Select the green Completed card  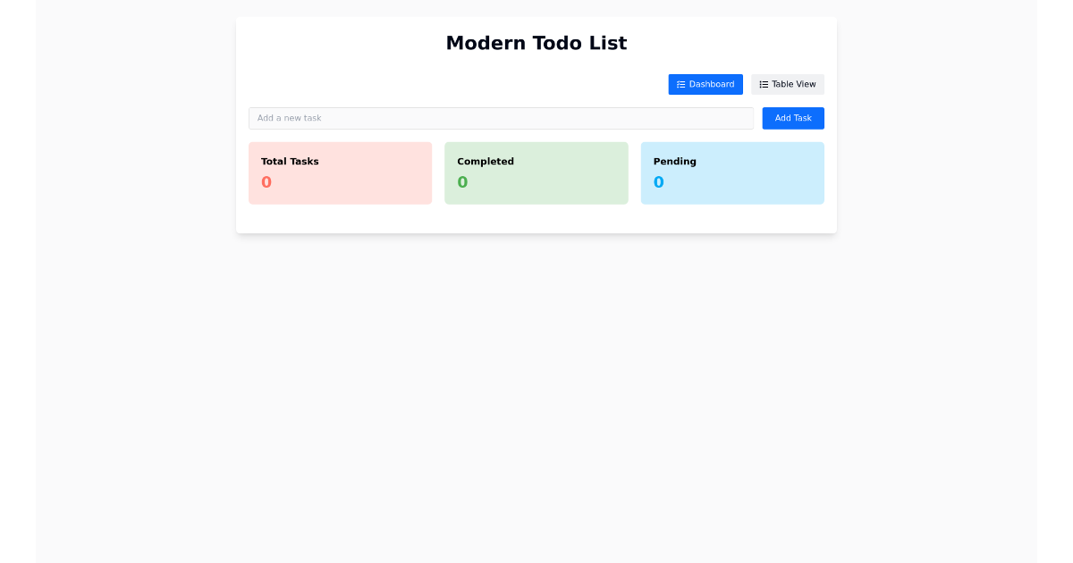536,172
